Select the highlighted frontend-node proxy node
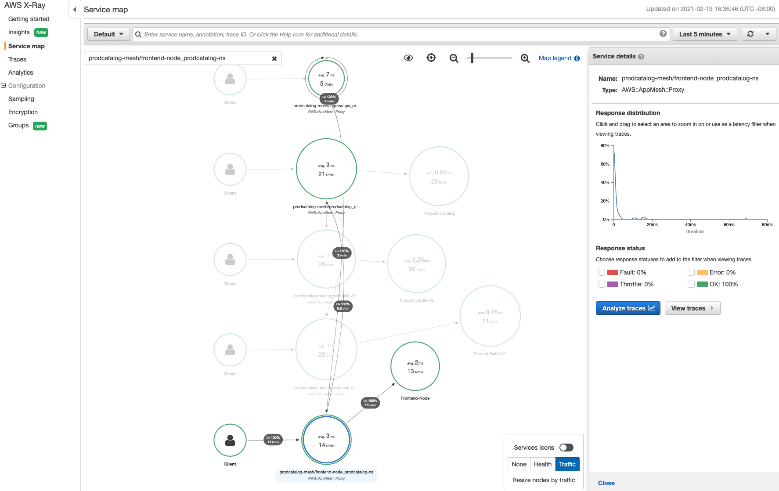This screenshot has width=779, height=491. click(326, 440)
